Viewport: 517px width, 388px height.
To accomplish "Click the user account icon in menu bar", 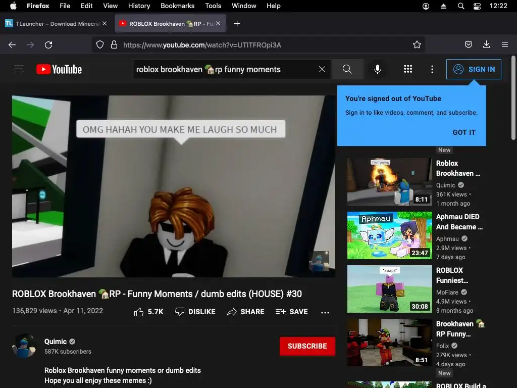I will coord(426,6).
